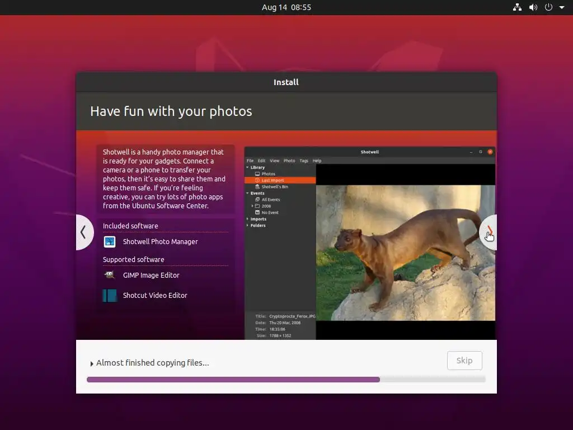This screenshot has height=430, width=573.
Task: Go to the next installer slide
Action: click(489, 232)
